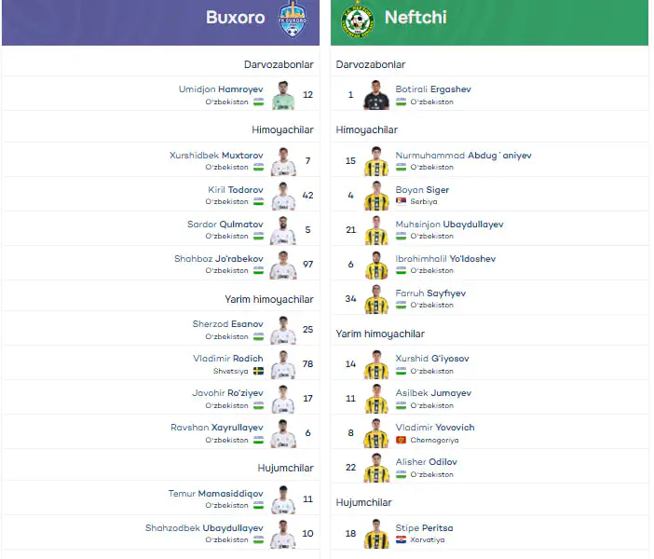Click the Serbia flag under Boyan Siger
The image size is (654, 559).
click(401, 201)
